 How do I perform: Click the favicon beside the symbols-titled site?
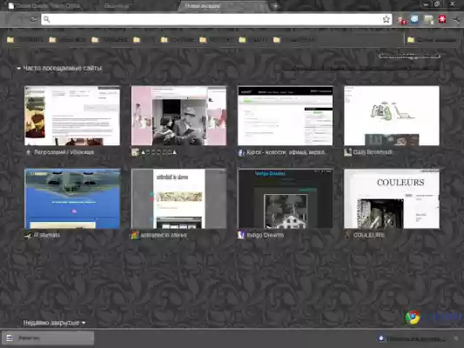tap(135, 152)
